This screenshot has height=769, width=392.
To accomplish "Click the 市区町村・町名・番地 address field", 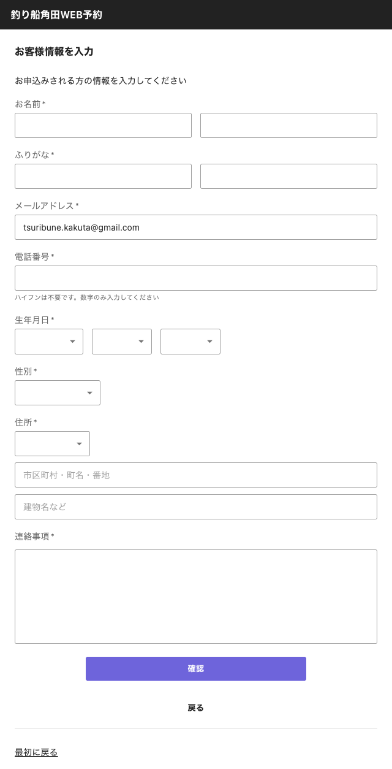I will point(196,475).
